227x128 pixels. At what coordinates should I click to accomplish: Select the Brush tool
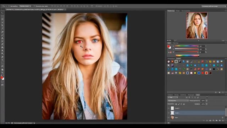[2, 35]
